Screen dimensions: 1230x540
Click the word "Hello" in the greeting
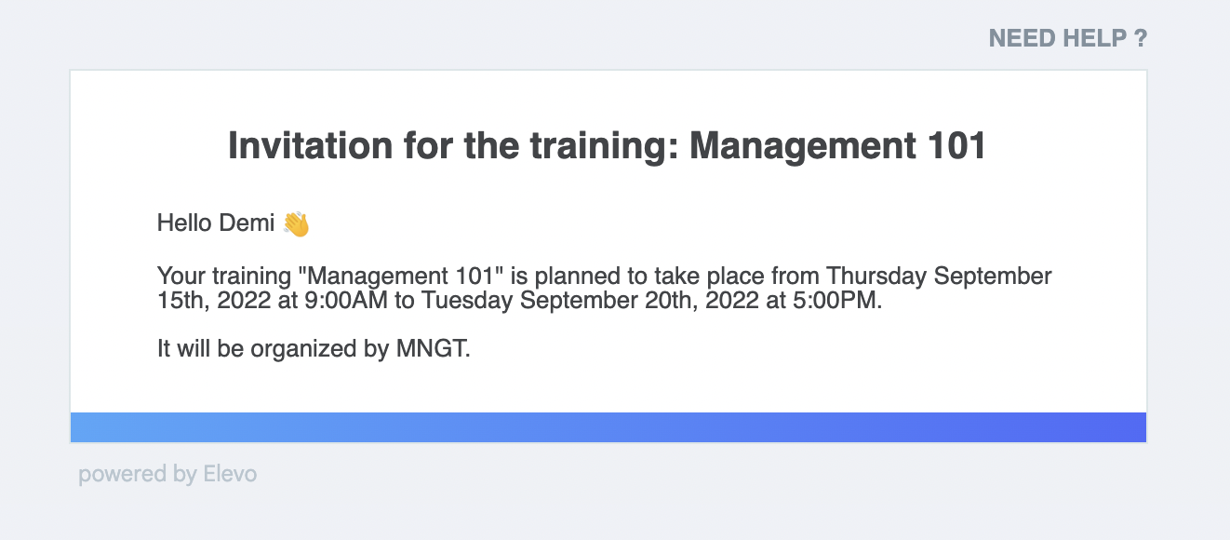pos(184,223)
